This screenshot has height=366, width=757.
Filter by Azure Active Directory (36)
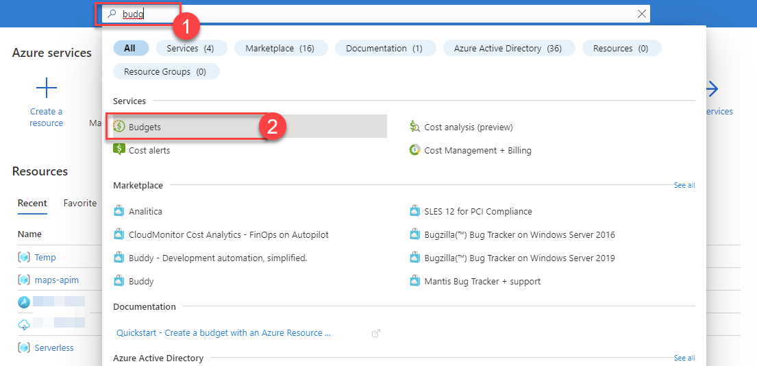[x=508, y=48]
